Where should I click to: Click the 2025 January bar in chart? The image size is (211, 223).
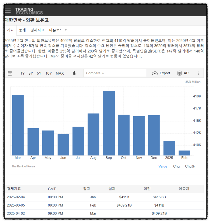point(169,148)
